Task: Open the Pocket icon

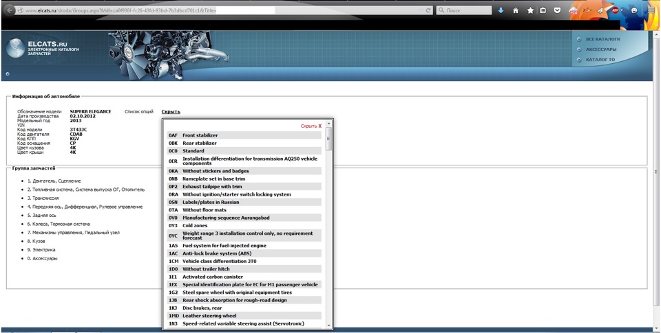Action: (557, 10)
